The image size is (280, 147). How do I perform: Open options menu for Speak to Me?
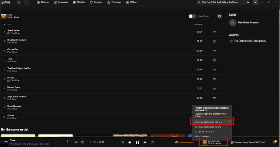(x=221, y=32)
